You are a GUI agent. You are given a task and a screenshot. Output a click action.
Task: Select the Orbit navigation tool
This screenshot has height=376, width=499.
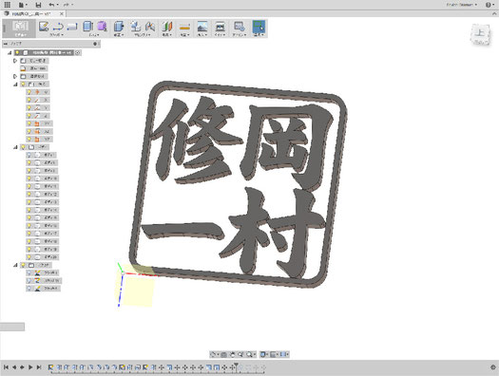pyautogui.click(x=213, y=354)
